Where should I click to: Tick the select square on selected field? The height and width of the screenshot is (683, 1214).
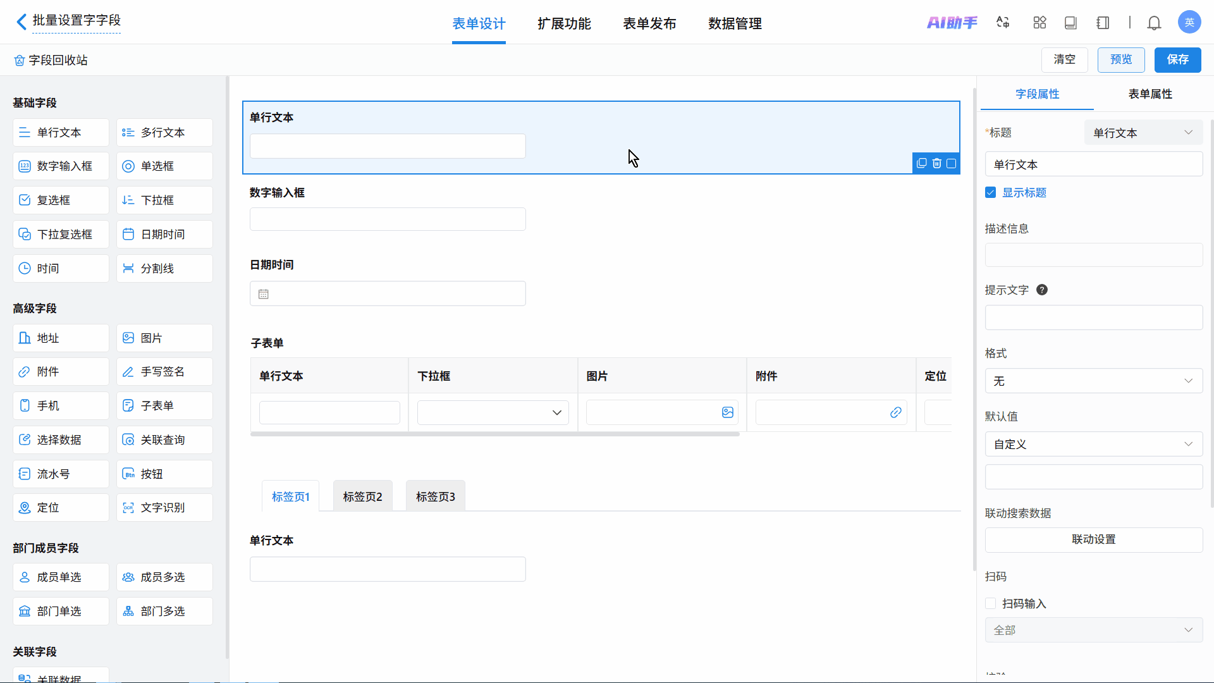951,163
